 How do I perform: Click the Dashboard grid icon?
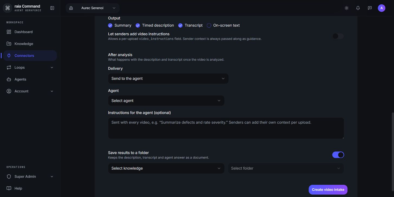[x=9, y=32]
